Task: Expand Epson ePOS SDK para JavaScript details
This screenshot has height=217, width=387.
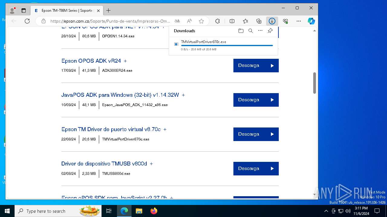Action: point(171,197)
